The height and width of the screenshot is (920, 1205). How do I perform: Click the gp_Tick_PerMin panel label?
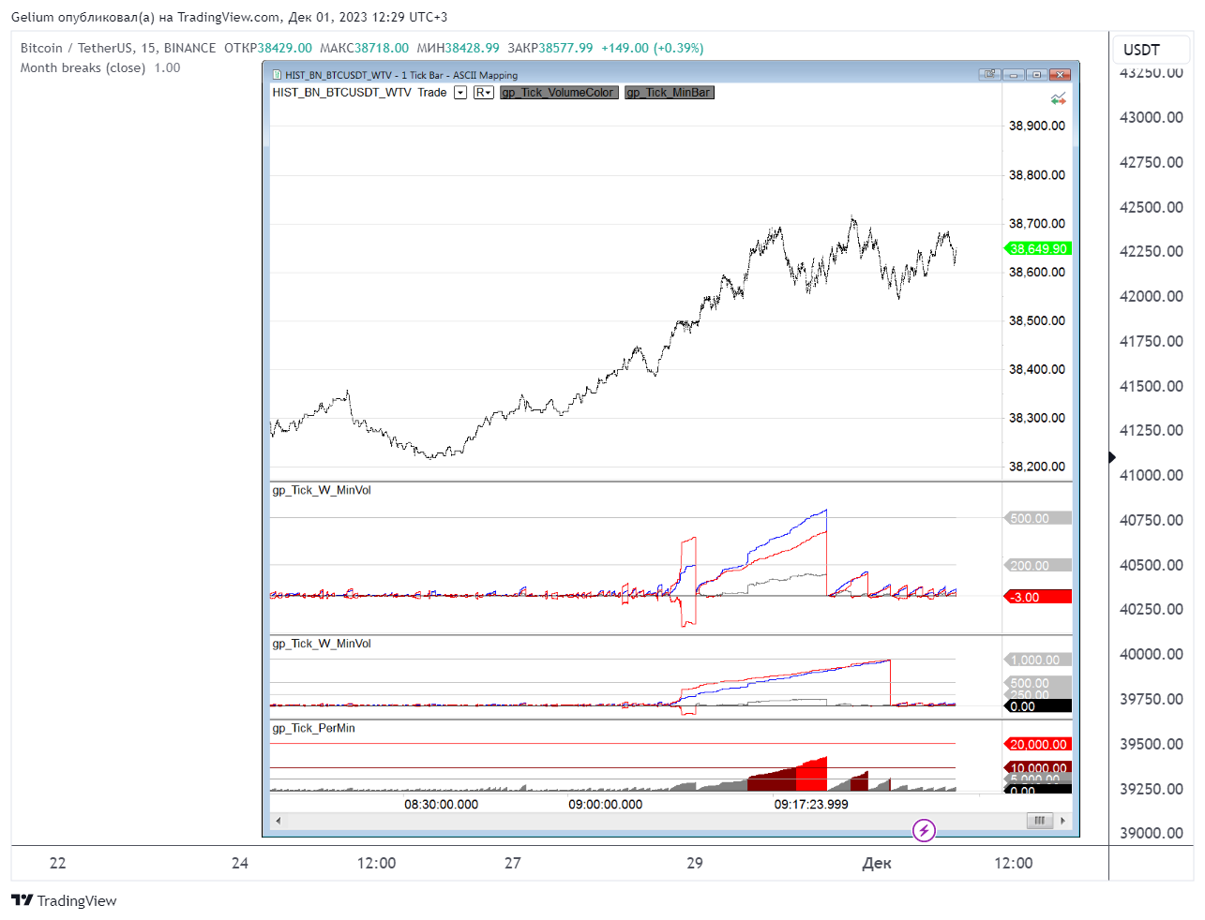tap(313, 728)
